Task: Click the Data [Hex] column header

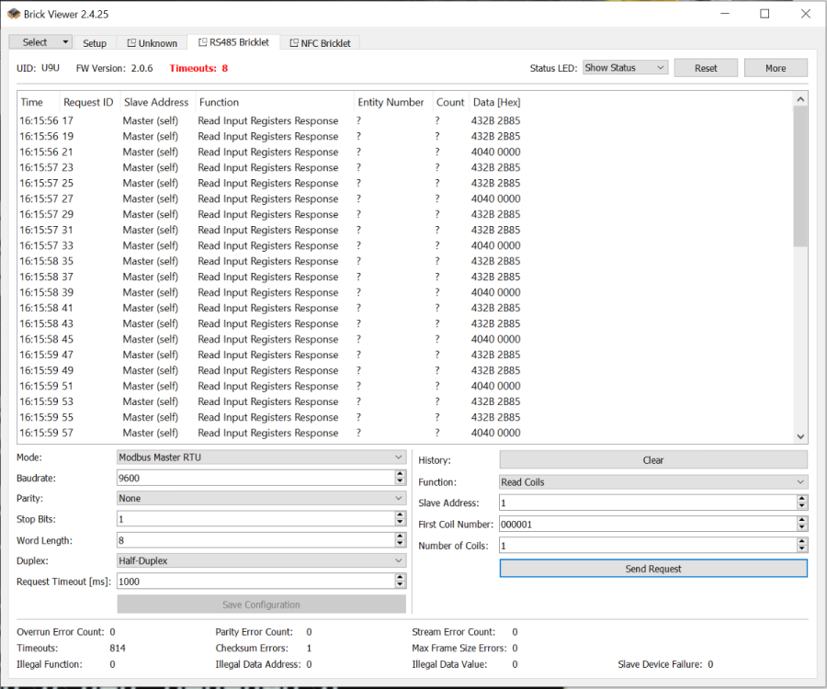Action: click(x=496, y=102)
